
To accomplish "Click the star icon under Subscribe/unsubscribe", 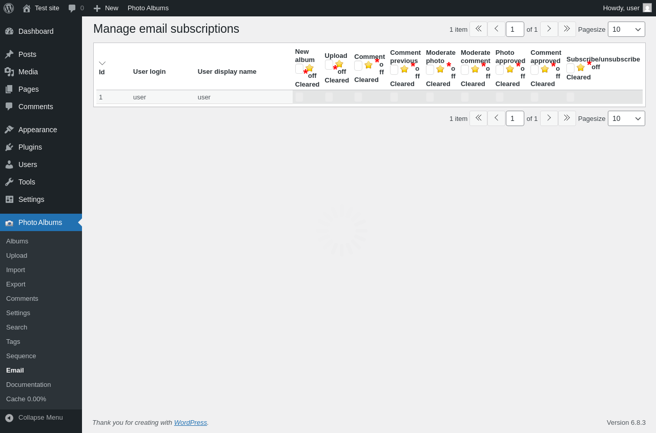I will click(x=581, y=67).
